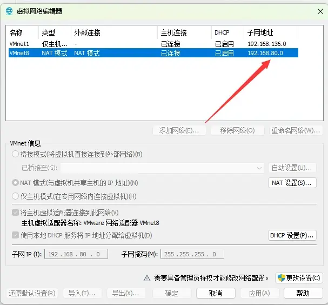Click the 导出(X)... button
Viewport: 328px width, 305px height.
pyautogui.click(x=126, y=293)
